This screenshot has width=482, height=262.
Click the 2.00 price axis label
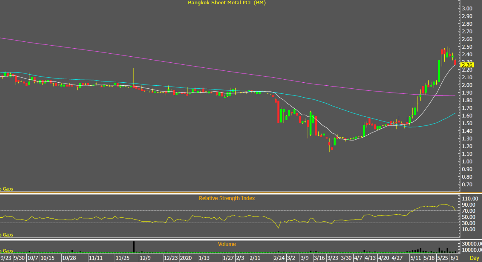[467, 85]
